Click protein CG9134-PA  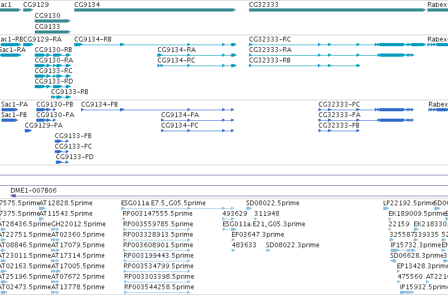pos(180,115)
